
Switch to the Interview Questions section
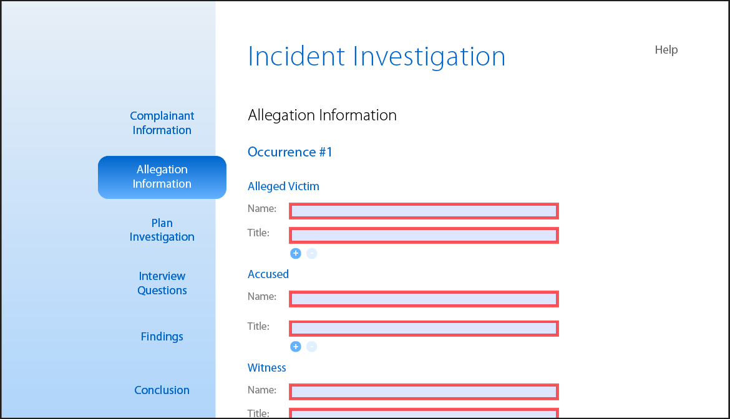tap(162, 283)
